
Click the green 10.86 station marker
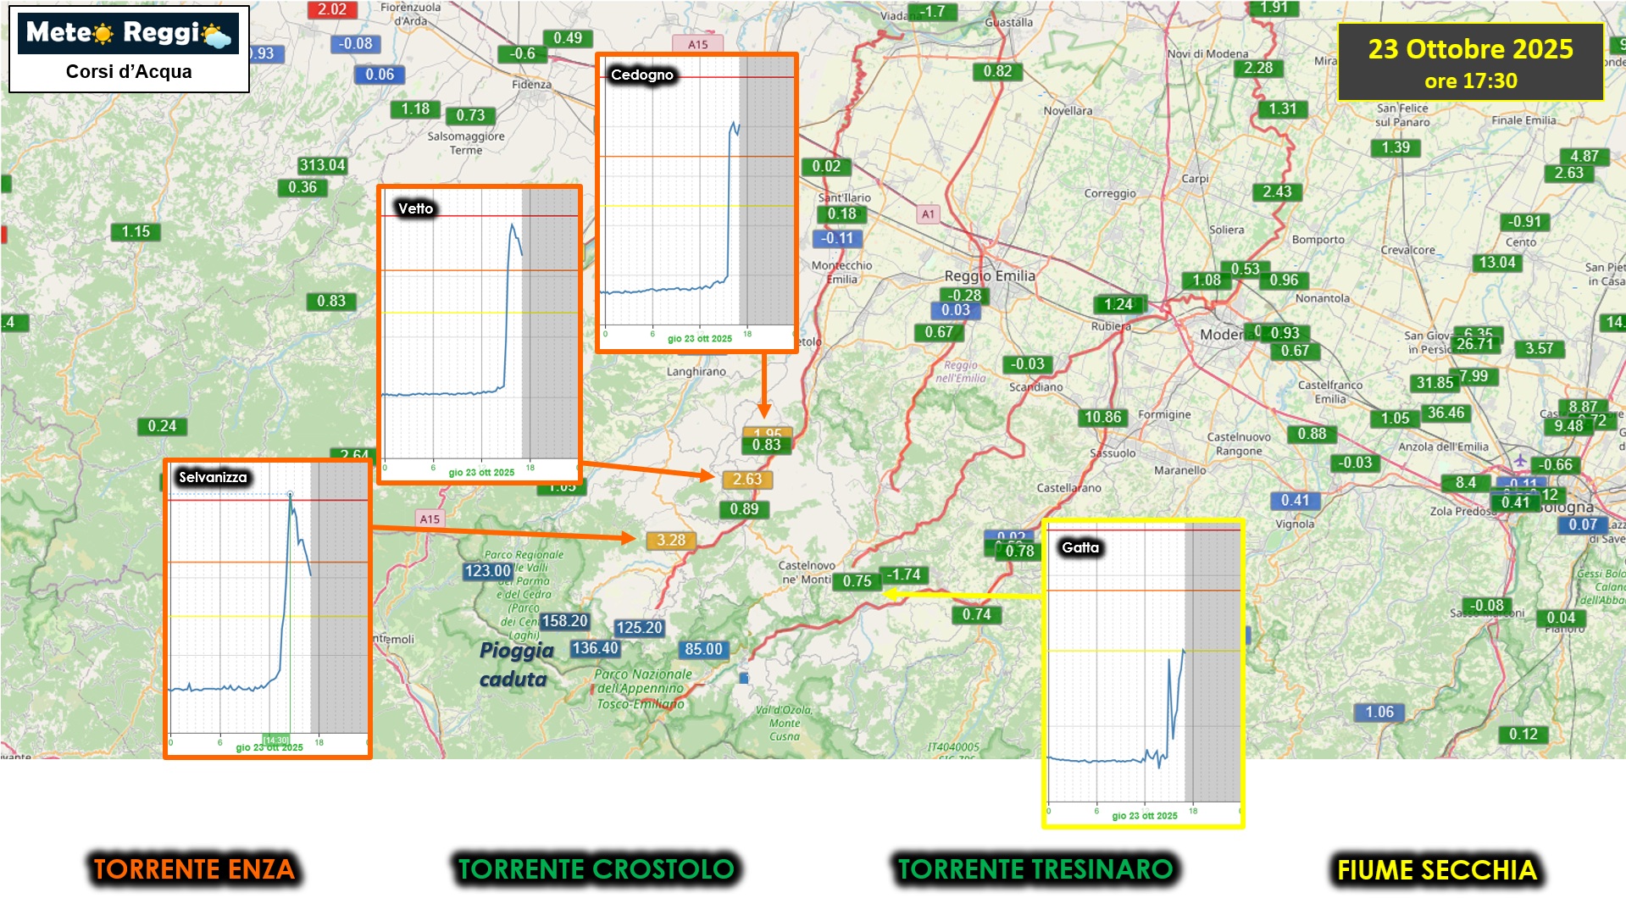click(x=1102, y=417)
